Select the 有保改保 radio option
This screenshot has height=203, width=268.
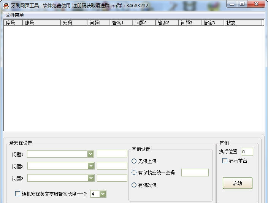(134, 185)
